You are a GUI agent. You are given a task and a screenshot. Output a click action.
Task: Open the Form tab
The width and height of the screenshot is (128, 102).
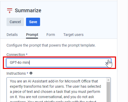pyautogui.click(x=51, y=35)
